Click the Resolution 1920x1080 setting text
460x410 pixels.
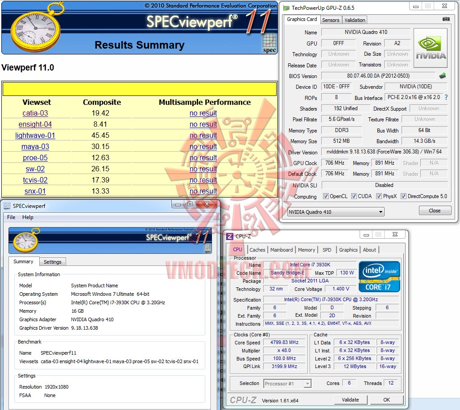(x=57, y=387)
